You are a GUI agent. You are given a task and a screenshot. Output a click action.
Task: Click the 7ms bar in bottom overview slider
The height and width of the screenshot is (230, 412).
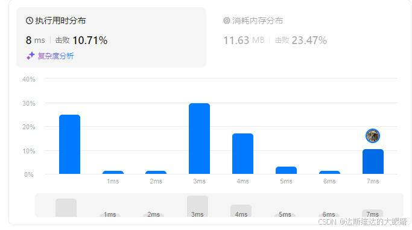pyautogui.click(x=372, y=213)
